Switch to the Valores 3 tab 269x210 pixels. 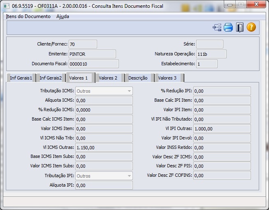169,78
